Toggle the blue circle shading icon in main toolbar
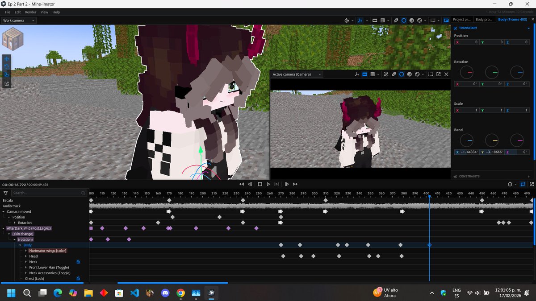The image size is (536, 301). tap(403, 21)
